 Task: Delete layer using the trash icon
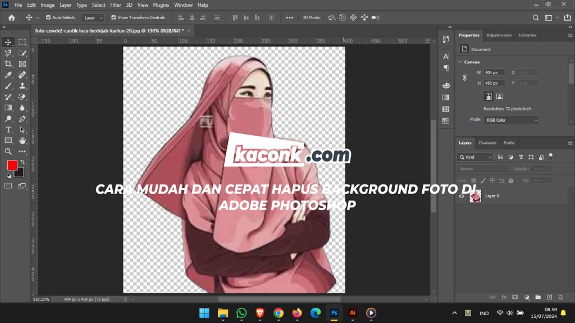(560, 297)
